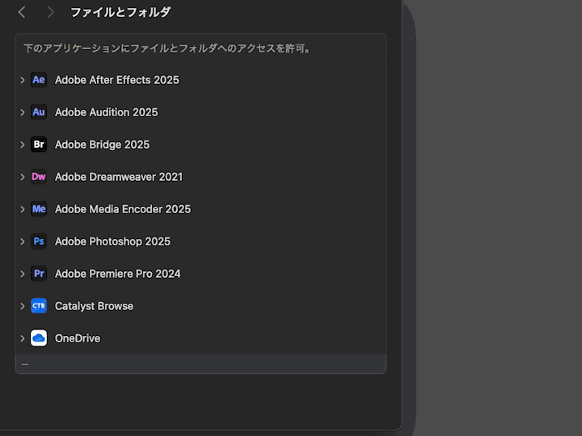Expand the Adobe Audition 2025 row
This screenshot has width=582, height=436.
23,112
